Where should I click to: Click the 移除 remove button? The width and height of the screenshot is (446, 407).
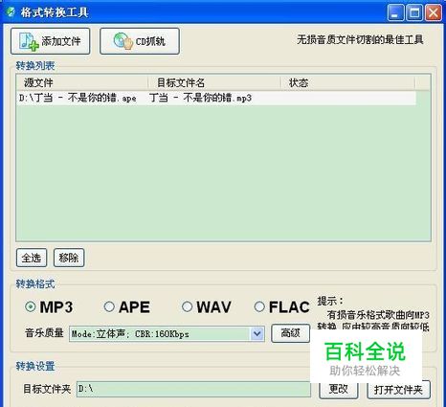69,258
